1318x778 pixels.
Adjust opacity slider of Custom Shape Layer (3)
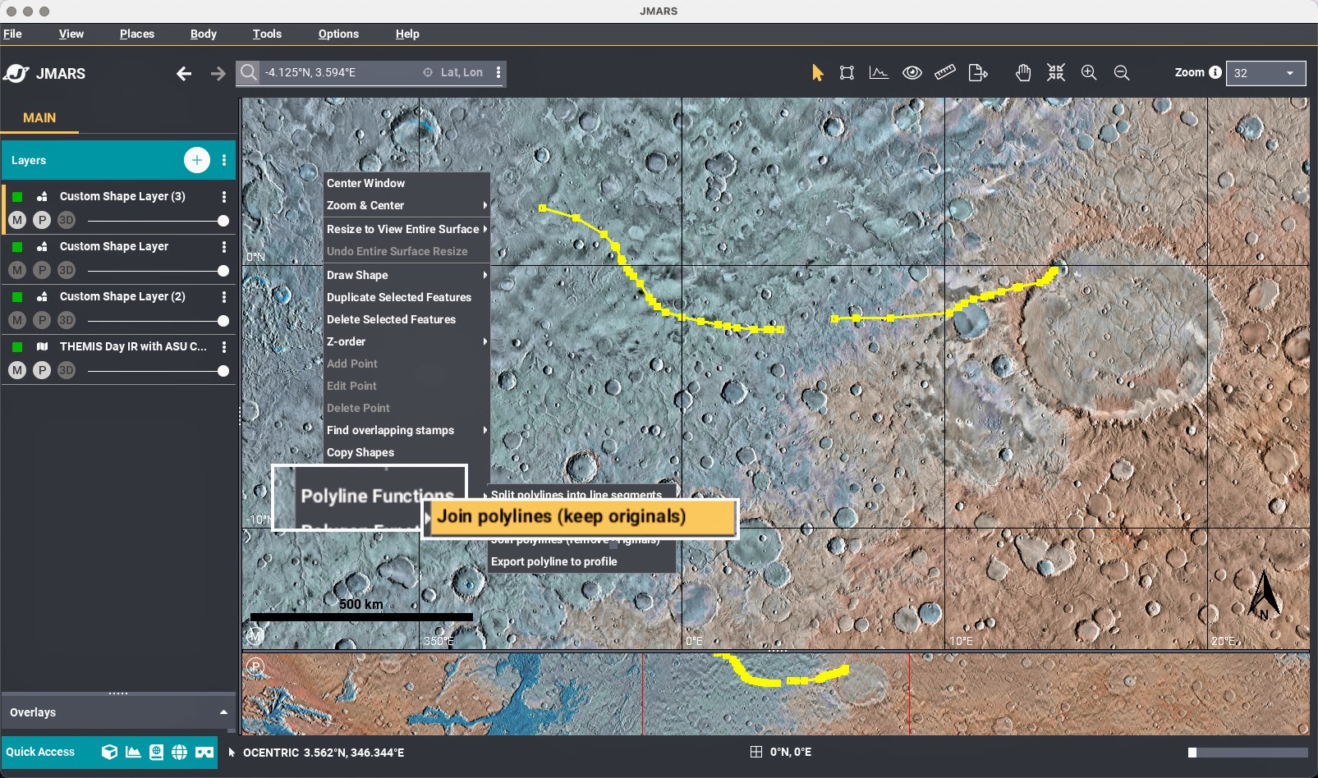click(223, 221)
